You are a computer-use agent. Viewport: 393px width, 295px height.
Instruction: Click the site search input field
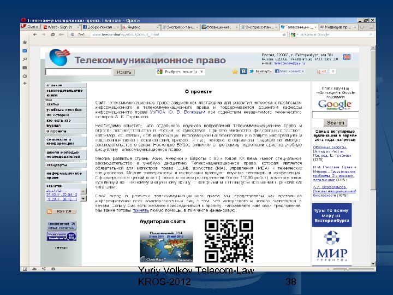coord(78,72)
